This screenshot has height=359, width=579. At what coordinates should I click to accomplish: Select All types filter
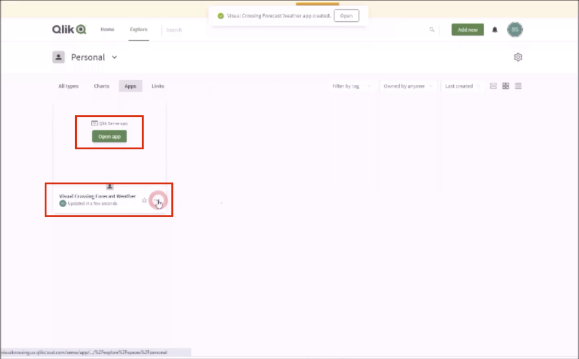(68, 86)
